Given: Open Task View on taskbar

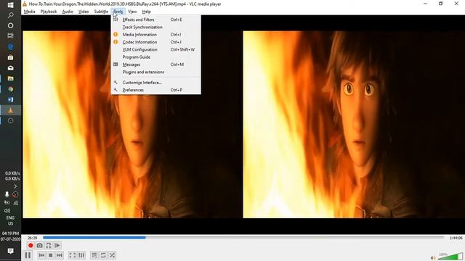Looking at the screenshot, I should coord(10,36).
